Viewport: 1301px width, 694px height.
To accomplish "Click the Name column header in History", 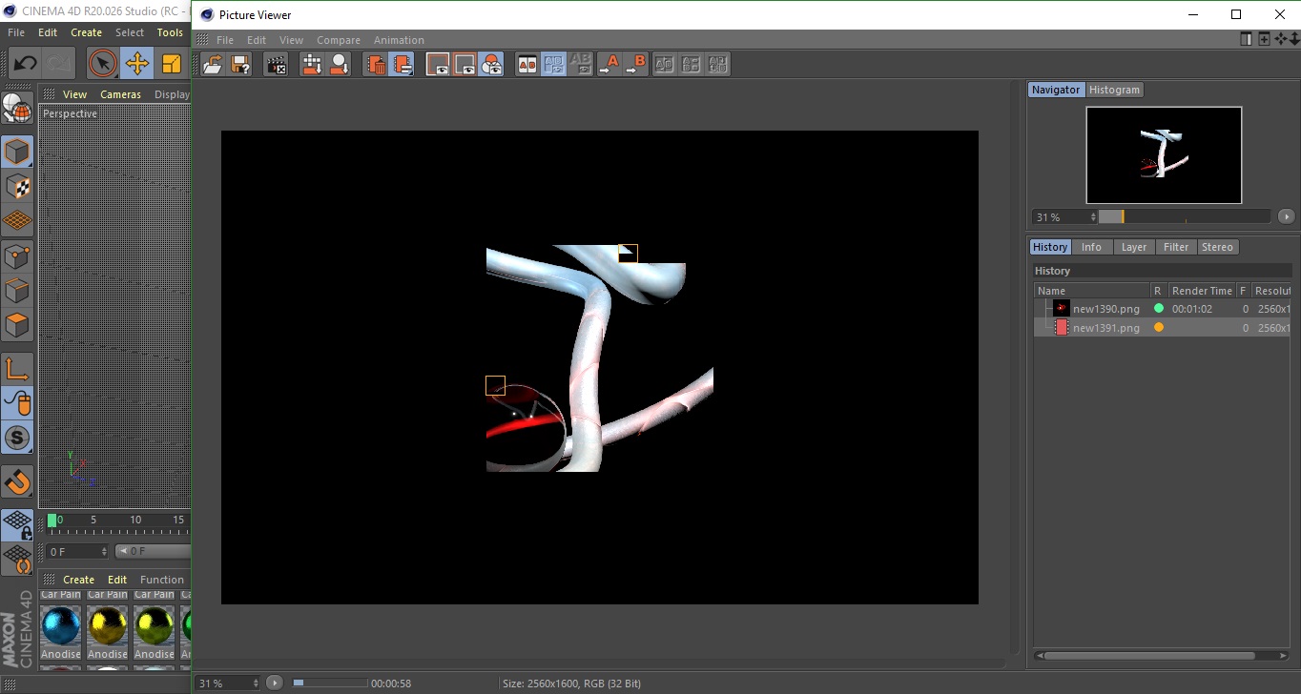I will click(x=1091, y=291).
